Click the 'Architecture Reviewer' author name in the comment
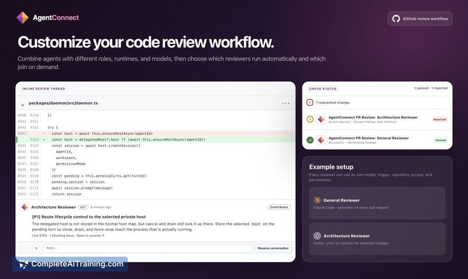The width and height of the screenshot is (468, 279). [53, 207]
